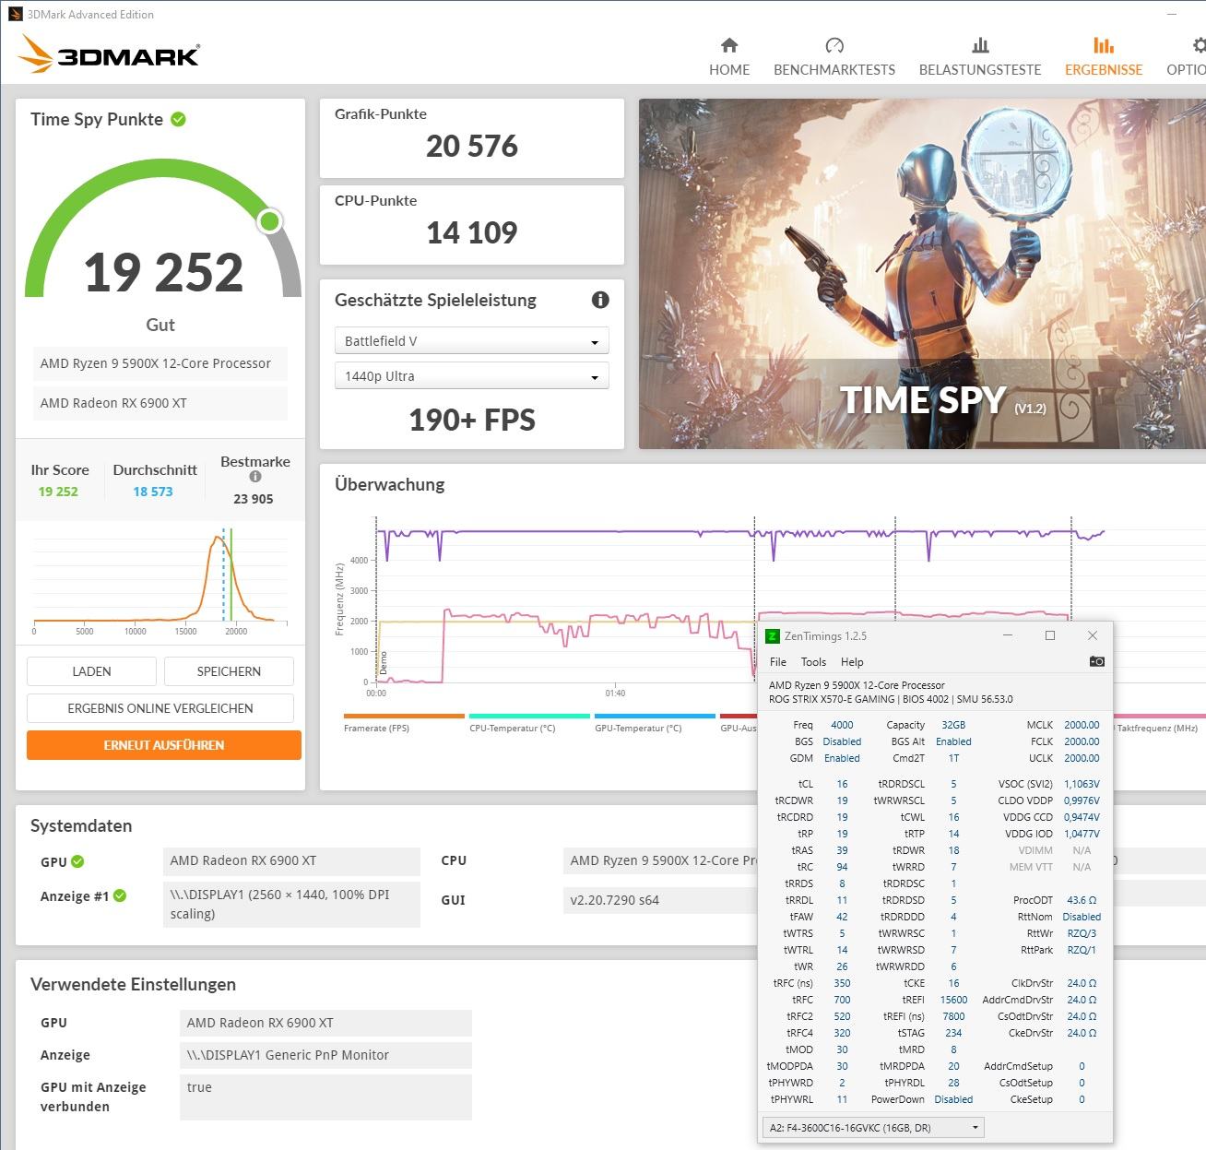
Task: Click the MCLK value 2000.00 in ZenTimings
Action: (x=1082, y=725)
